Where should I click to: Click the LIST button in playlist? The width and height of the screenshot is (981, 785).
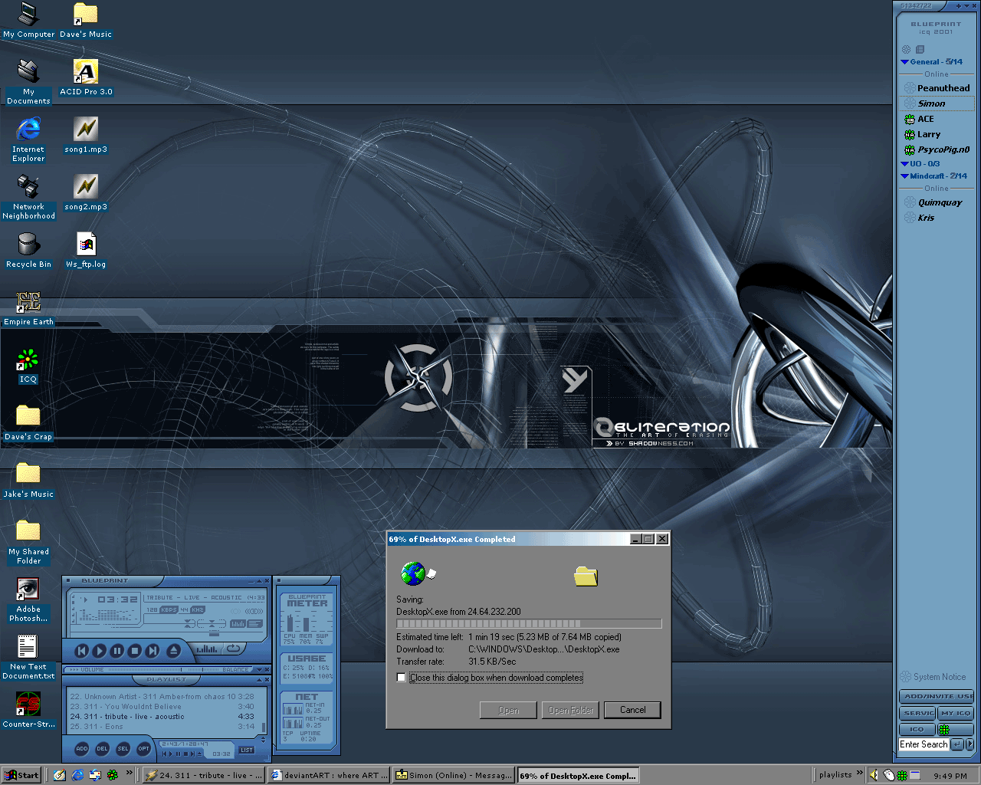point(247,750)
